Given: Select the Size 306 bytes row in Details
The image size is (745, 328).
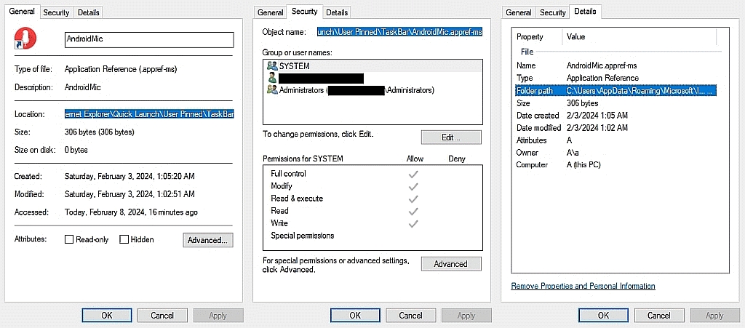Looking at the screenshot, I should 615,103.
